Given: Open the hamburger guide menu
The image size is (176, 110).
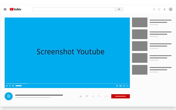Looking at the screenshot, I should pyautogui.click(x=5, y=9).
